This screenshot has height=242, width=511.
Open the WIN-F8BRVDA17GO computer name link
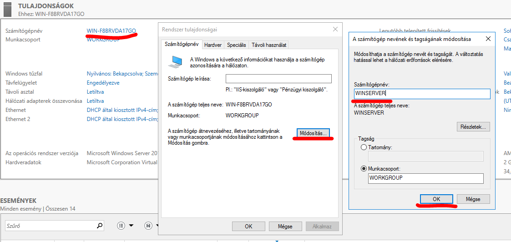pyautogui.click(x=111, y=31)
